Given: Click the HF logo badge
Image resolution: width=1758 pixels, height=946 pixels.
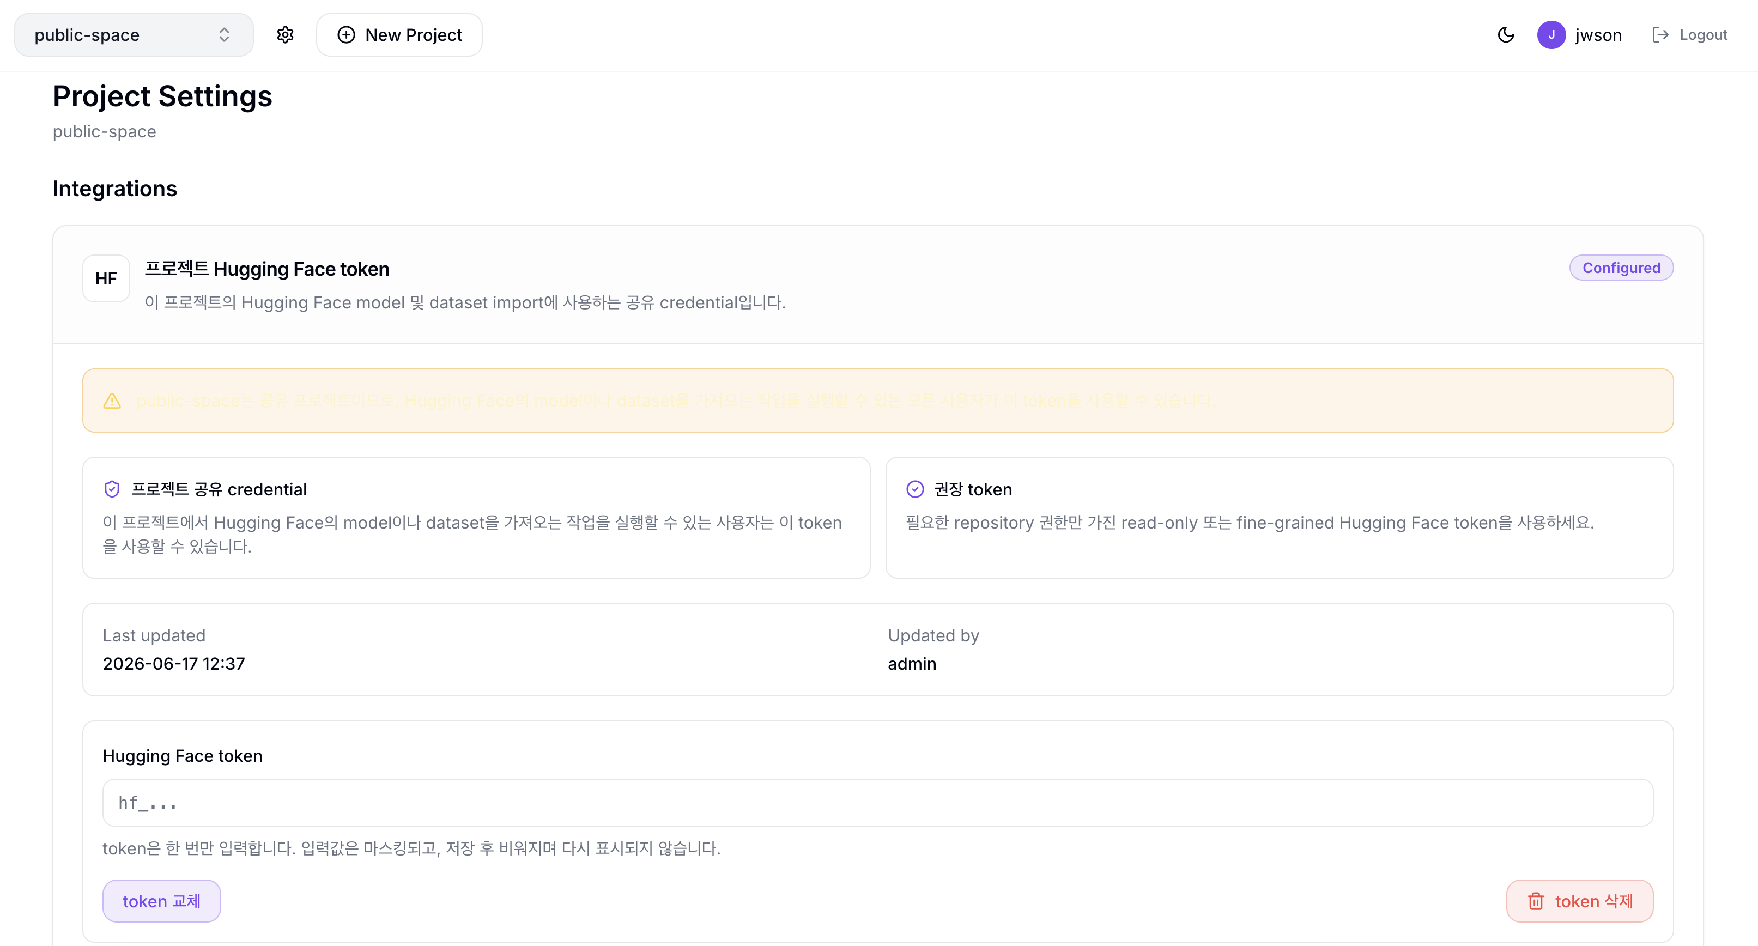Looking at the screenshot, I should coord(106,278).
